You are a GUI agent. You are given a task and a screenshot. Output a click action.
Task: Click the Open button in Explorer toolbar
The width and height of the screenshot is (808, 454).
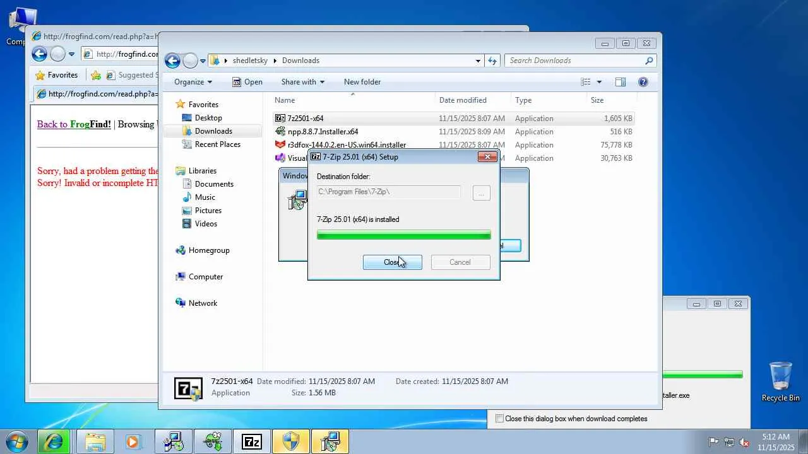tap(247, 82)
